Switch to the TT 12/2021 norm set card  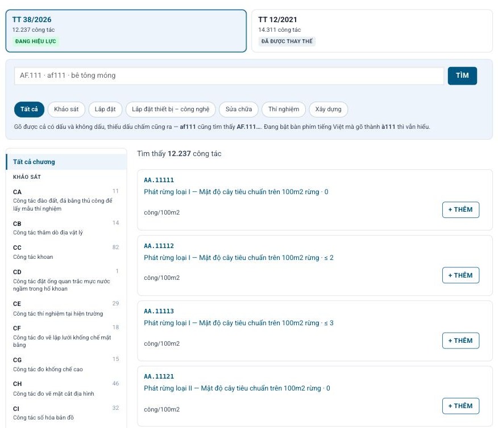372,31
